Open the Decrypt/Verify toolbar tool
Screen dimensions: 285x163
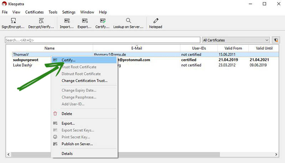[41, 23]
